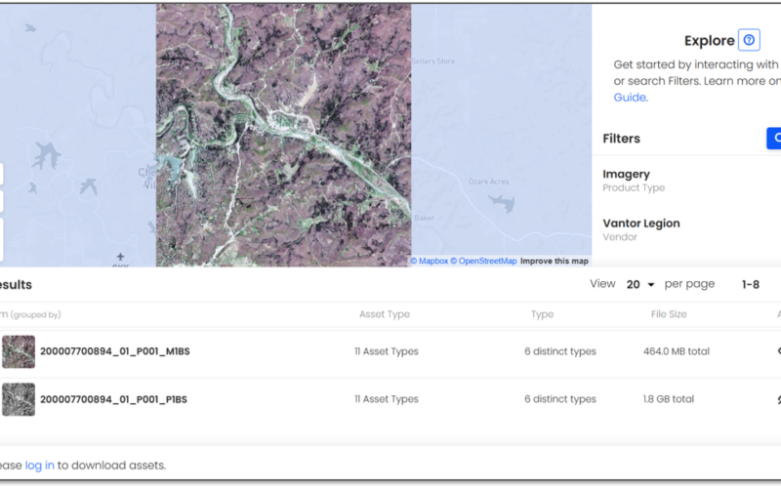Click the Filters heading
Screen dimensions: 781x488
[x=621, y=139]
